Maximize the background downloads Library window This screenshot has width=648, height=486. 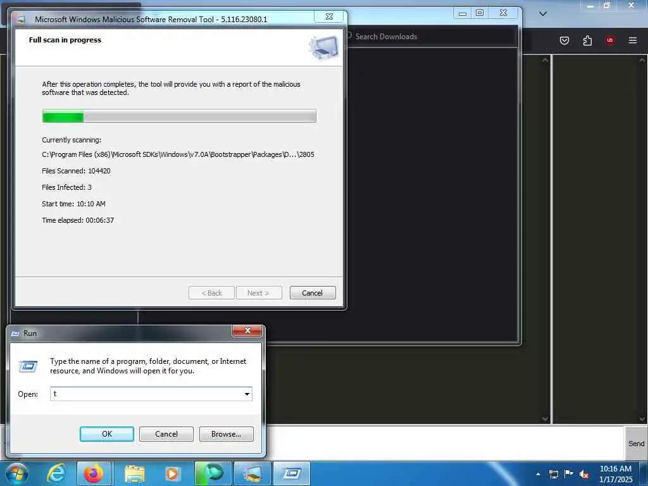click(480, 13)
